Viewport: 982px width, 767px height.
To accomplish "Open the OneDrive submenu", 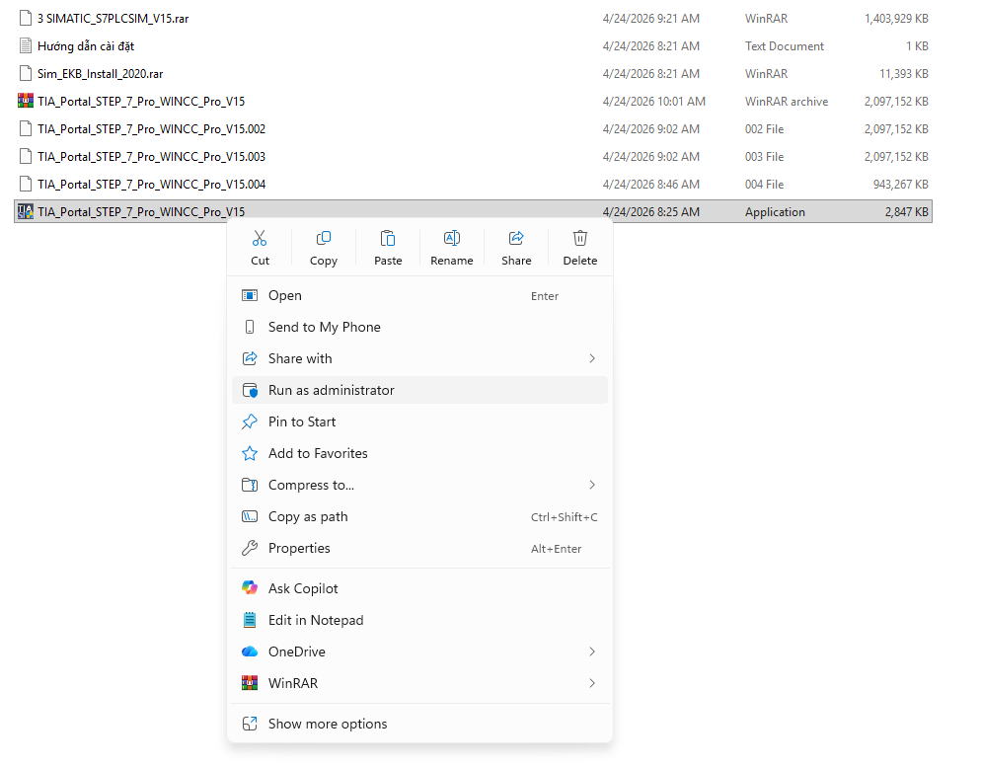I will point(592,652).
